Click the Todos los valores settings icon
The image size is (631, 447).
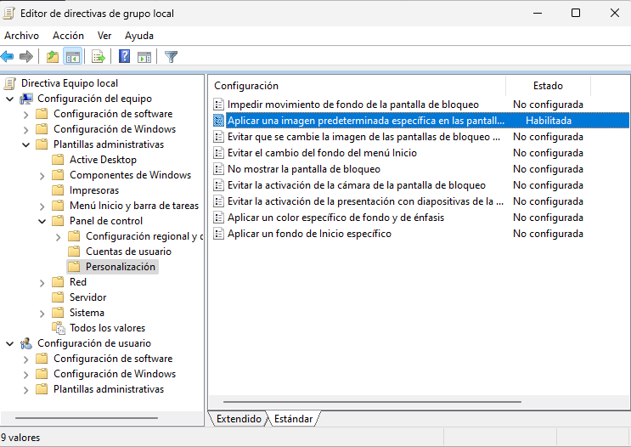click(59, 328)
